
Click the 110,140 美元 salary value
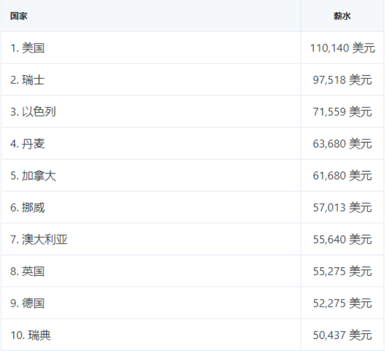(342, 48)
